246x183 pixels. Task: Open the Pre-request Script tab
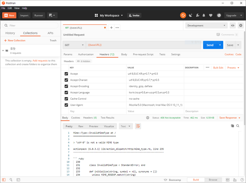pos(143,54)
